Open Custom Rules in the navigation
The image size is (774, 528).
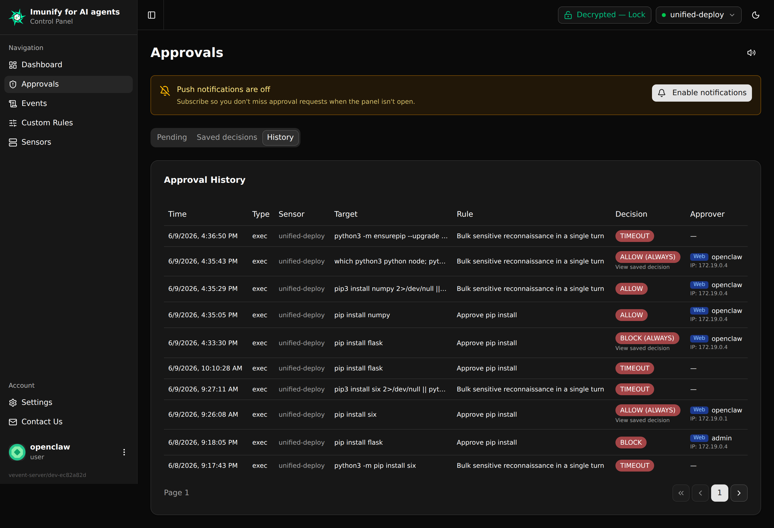coord(68,123)
